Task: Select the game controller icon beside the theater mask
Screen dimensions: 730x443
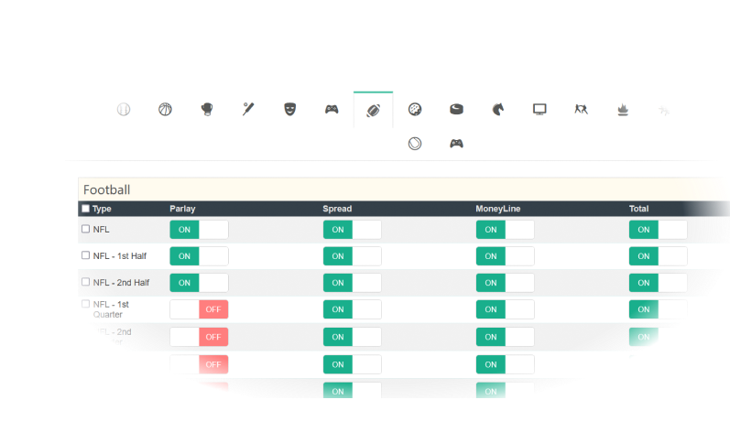Action: 332,109
